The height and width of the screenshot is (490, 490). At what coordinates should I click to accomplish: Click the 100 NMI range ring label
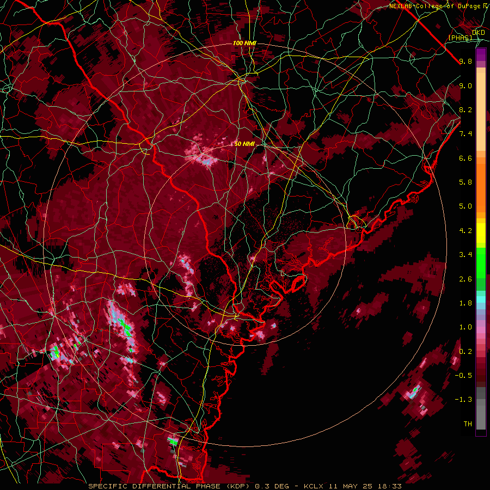point(244,43)
